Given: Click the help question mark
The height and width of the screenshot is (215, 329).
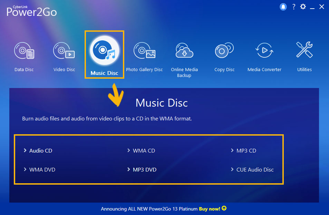Looking at the screenshot, I should (x=293, y=7).
